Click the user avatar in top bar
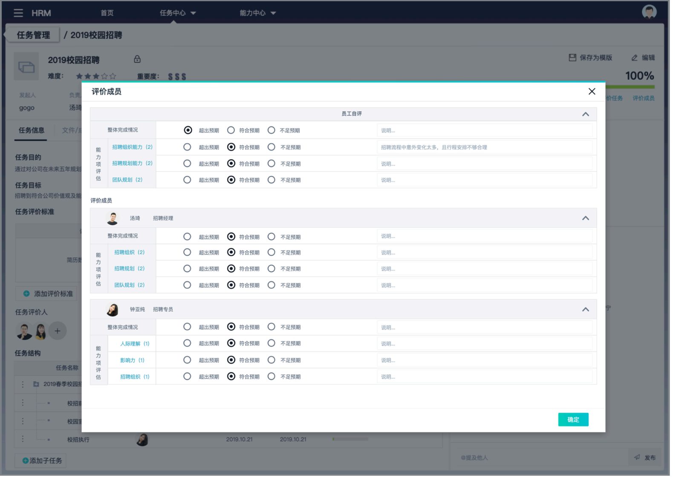This screenshot has width=682, height=486. [649, 12]
